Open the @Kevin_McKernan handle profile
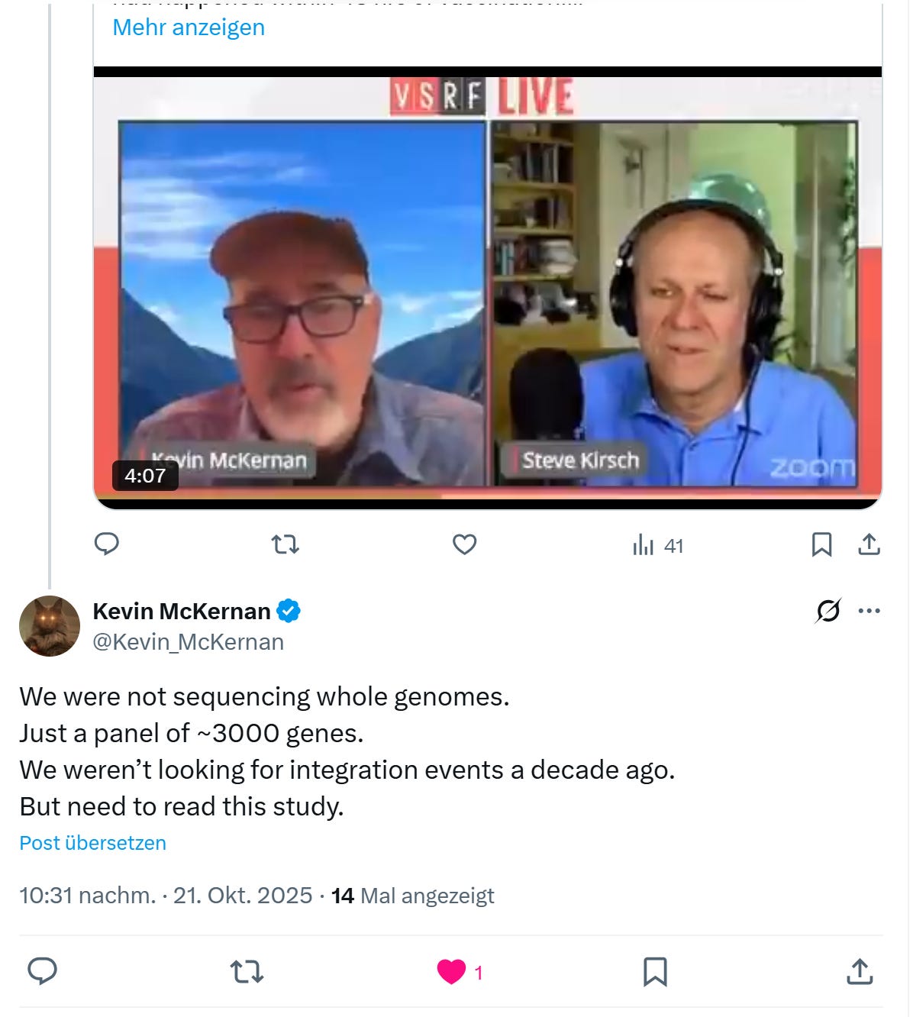913x1017 pixels. (x=188, y=642)
